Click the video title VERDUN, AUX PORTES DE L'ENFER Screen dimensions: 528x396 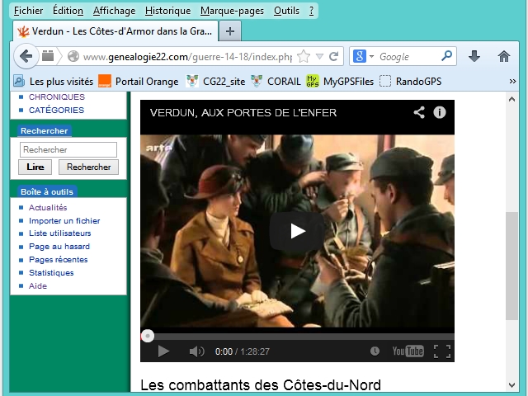pyautogui.click(x=243, y=112)
